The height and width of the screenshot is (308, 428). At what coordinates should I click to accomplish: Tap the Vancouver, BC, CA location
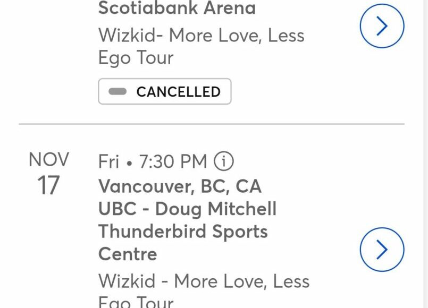[180, 186]
